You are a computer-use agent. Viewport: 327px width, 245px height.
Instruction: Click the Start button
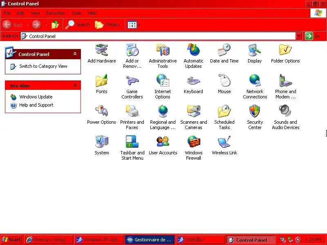[x=11, y=240]
